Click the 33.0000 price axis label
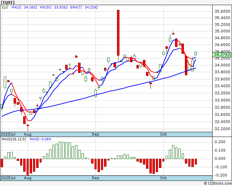Viewport: 232px width, 186px height. point(222,100)
